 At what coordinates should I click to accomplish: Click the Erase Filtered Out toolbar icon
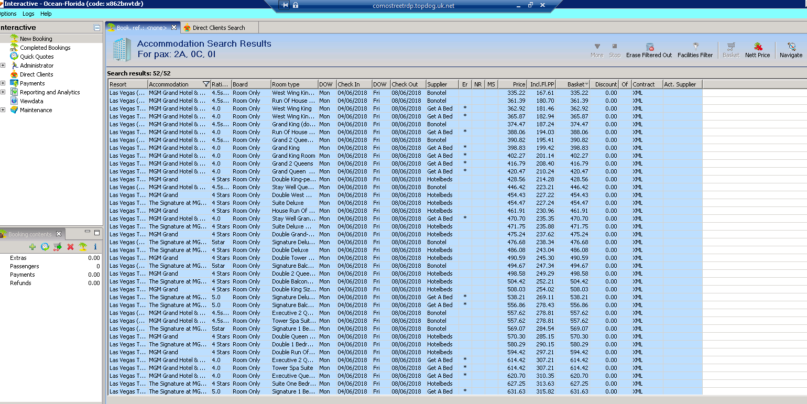tap(649, 47)
